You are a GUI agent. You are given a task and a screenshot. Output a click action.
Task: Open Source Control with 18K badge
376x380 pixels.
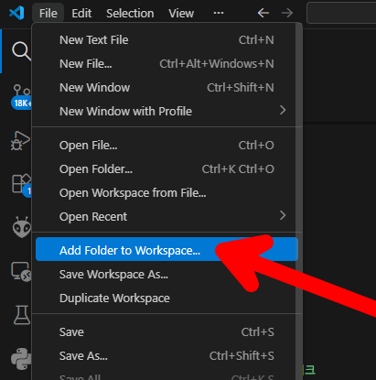pyautogui.click(x=21, y=96)
